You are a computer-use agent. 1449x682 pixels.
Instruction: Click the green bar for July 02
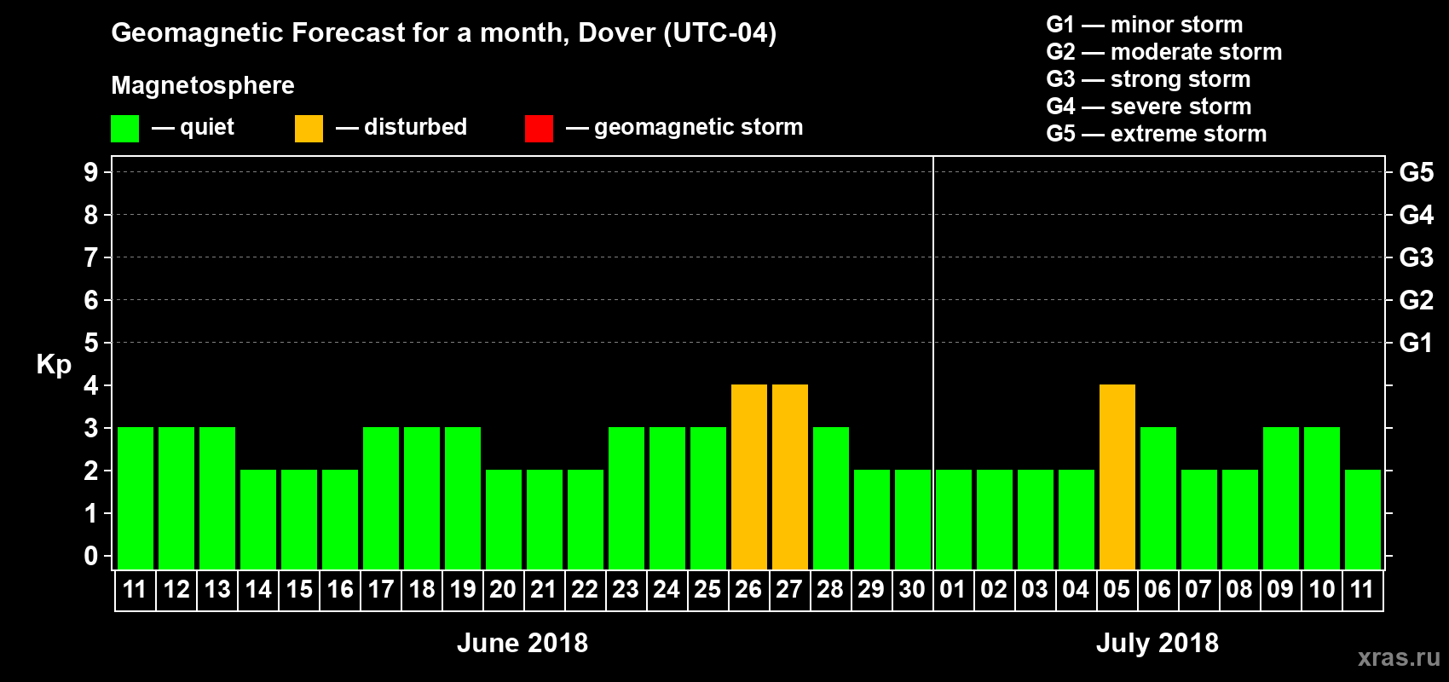click(x=995, y=520)
